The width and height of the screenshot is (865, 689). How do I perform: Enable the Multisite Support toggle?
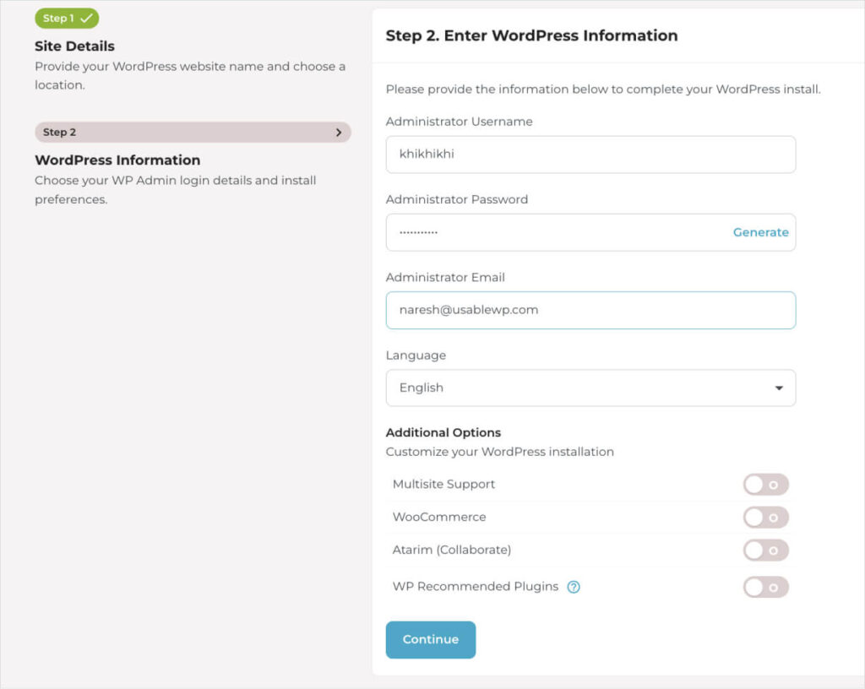765,485
